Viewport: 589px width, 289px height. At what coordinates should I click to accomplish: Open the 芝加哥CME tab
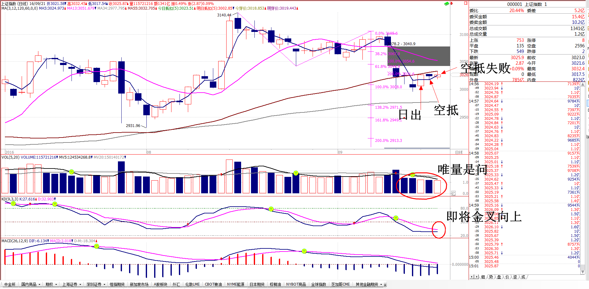tap(340, 284)
